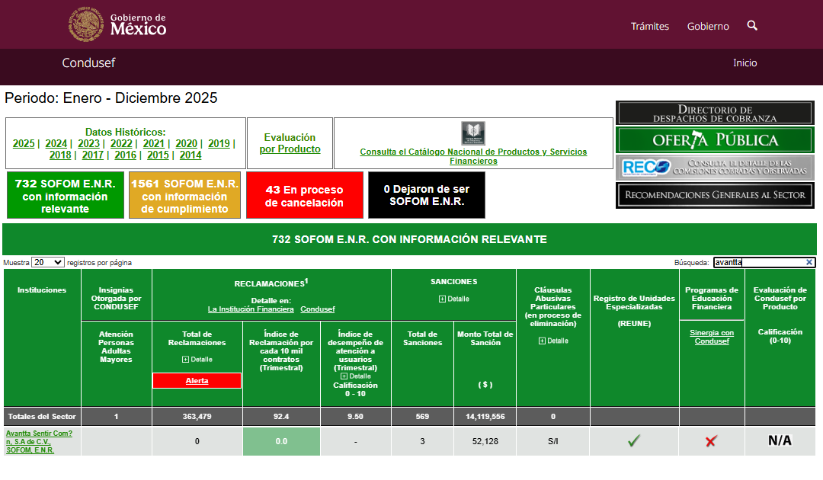This screenshot has width=823, height=480.
Task: Open historical data for 2025
Action: click(x=24, y=144)
